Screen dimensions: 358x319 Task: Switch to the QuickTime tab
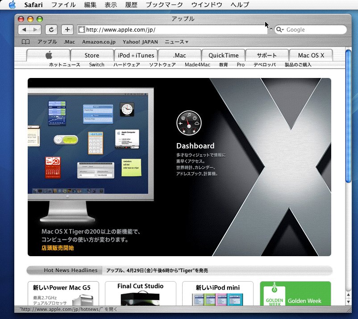coord(223,55)
